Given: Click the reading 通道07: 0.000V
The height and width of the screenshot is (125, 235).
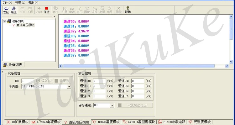Looking at the screenshot, I should (x=76, y=55).
